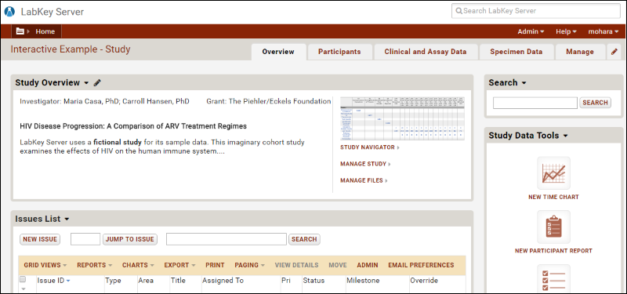This screenshot has width=627, height=294.
Task: Click the Issues List search text field
Action: pos(227,239)
